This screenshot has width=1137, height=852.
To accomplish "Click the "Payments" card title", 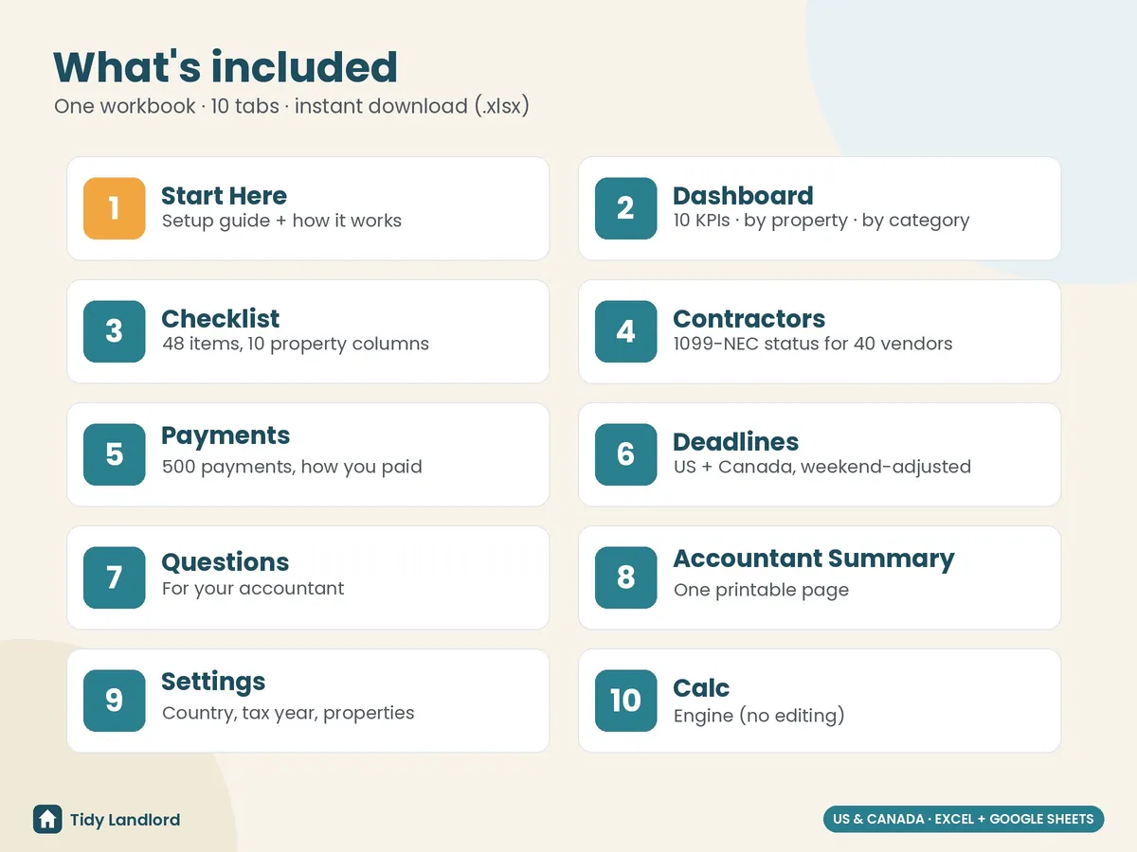I will 226,436.
